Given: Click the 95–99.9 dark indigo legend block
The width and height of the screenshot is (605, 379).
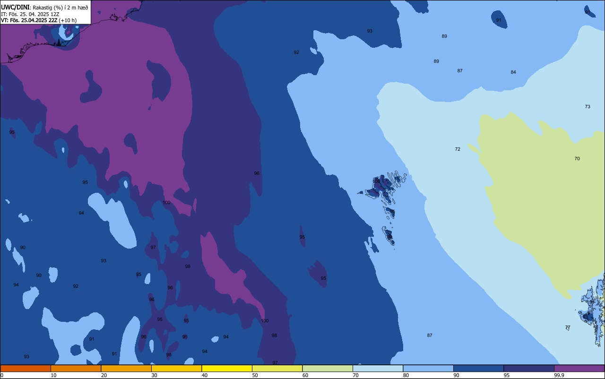Looking at the screenshot, I should click(529, 368).
